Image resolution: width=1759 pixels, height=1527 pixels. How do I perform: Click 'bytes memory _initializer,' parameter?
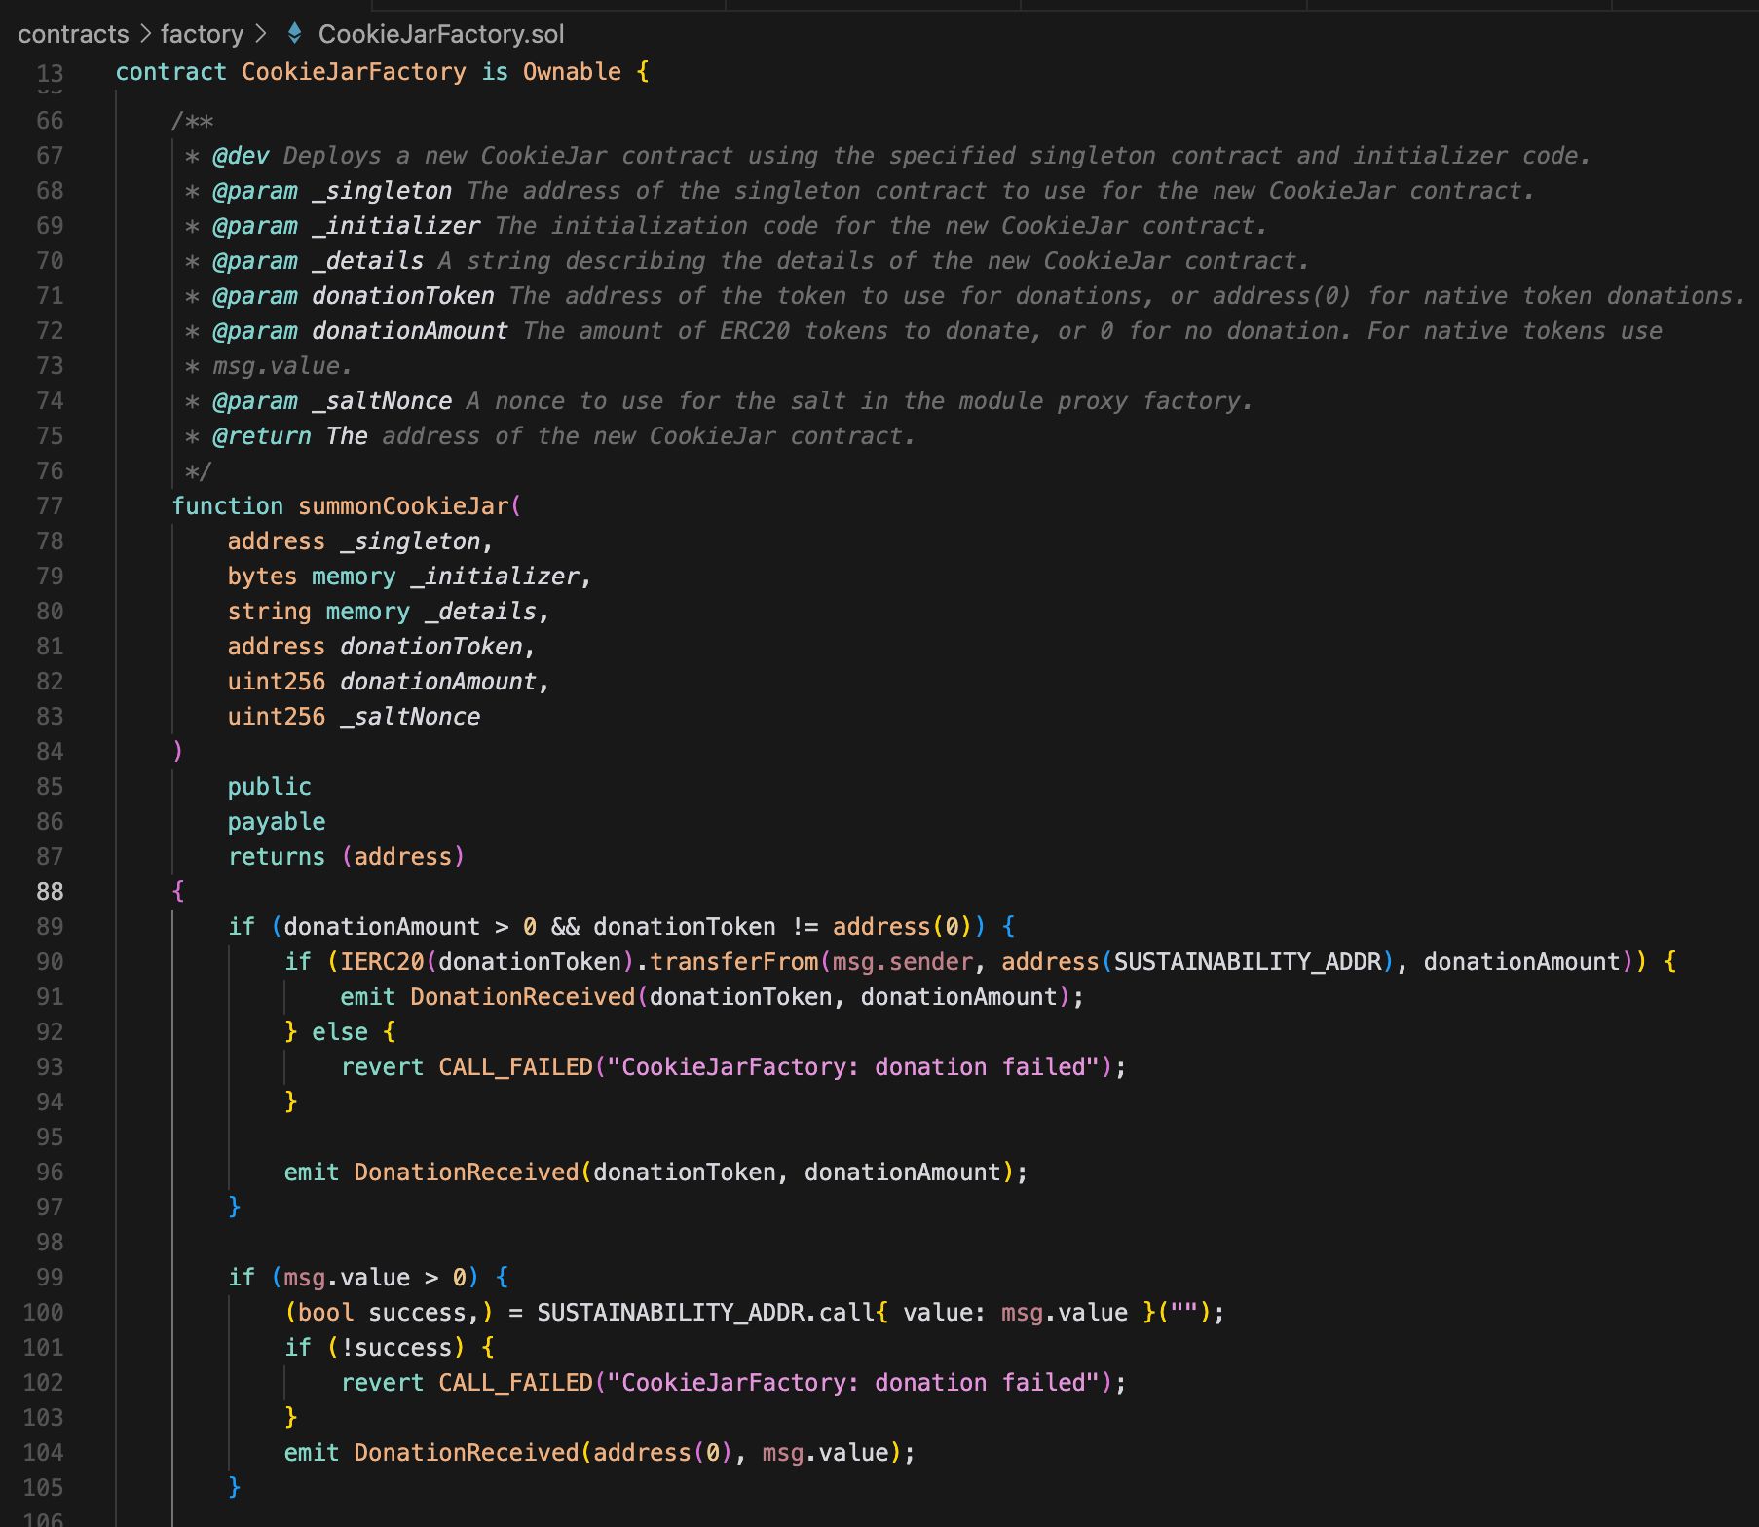[410, 576]
